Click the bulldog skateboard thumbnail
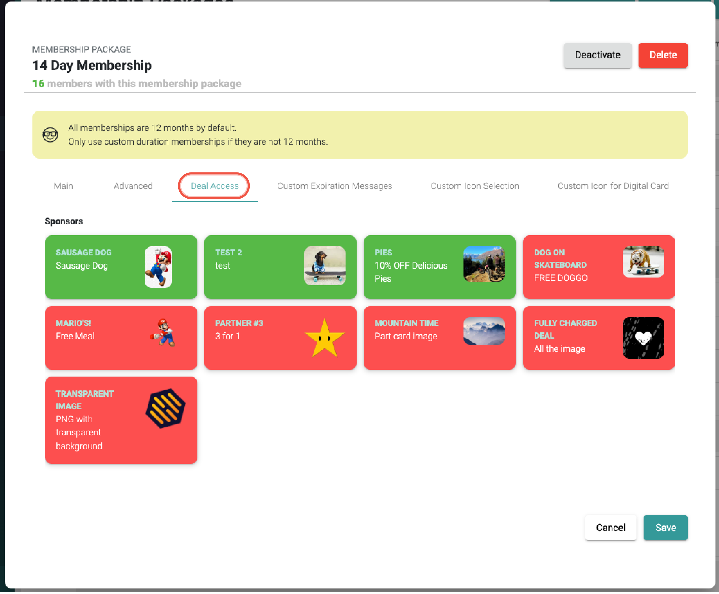Image resolution: width=719 pixels, height=594 pixels. [643, 262]
